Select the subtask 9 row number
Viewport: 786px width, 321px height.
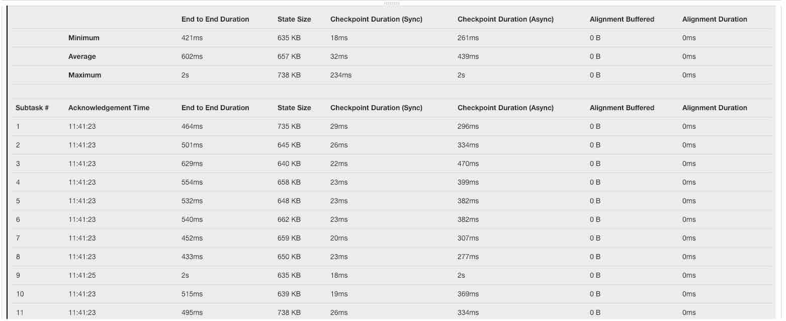[x=18, y=275]
